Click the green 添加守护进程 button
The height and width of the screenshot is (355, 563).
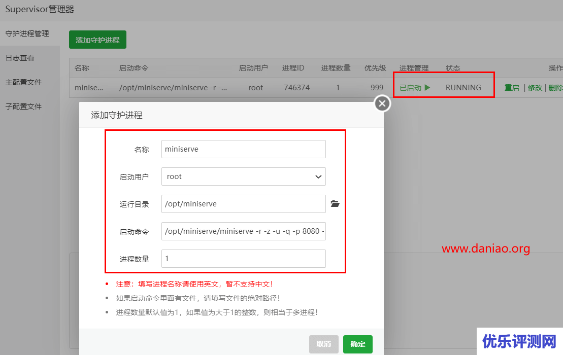(x=97, y=40)
